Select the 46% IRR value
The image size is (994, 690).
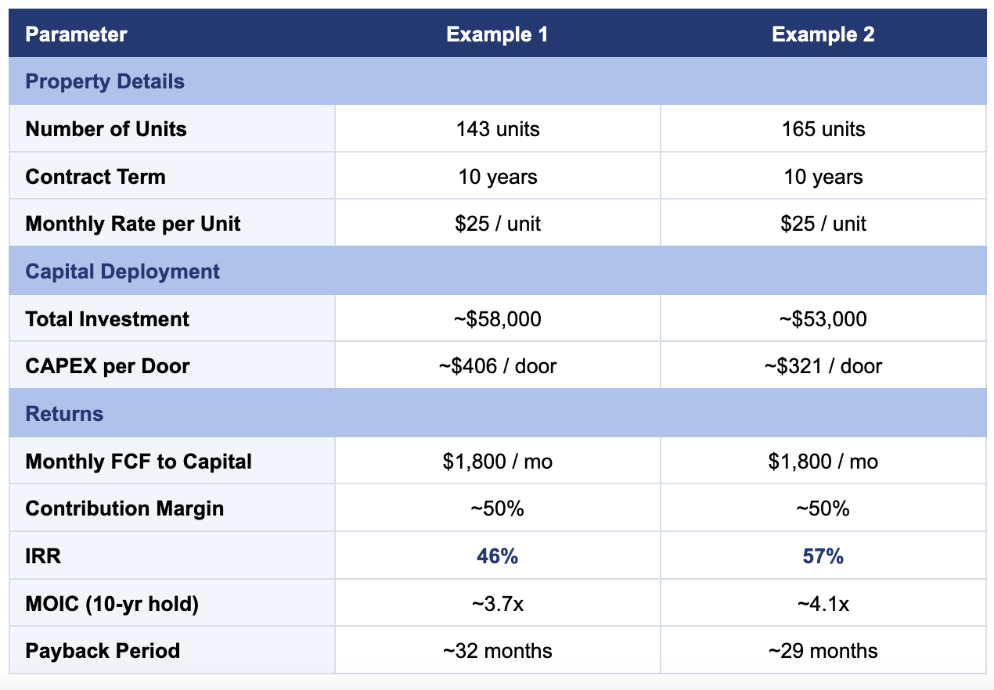[x=497, y=556]
